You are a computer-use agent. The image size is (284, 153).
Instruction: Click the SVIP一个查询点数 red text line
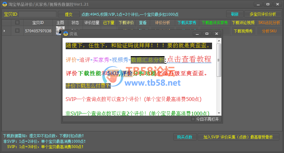click(134, 99)
